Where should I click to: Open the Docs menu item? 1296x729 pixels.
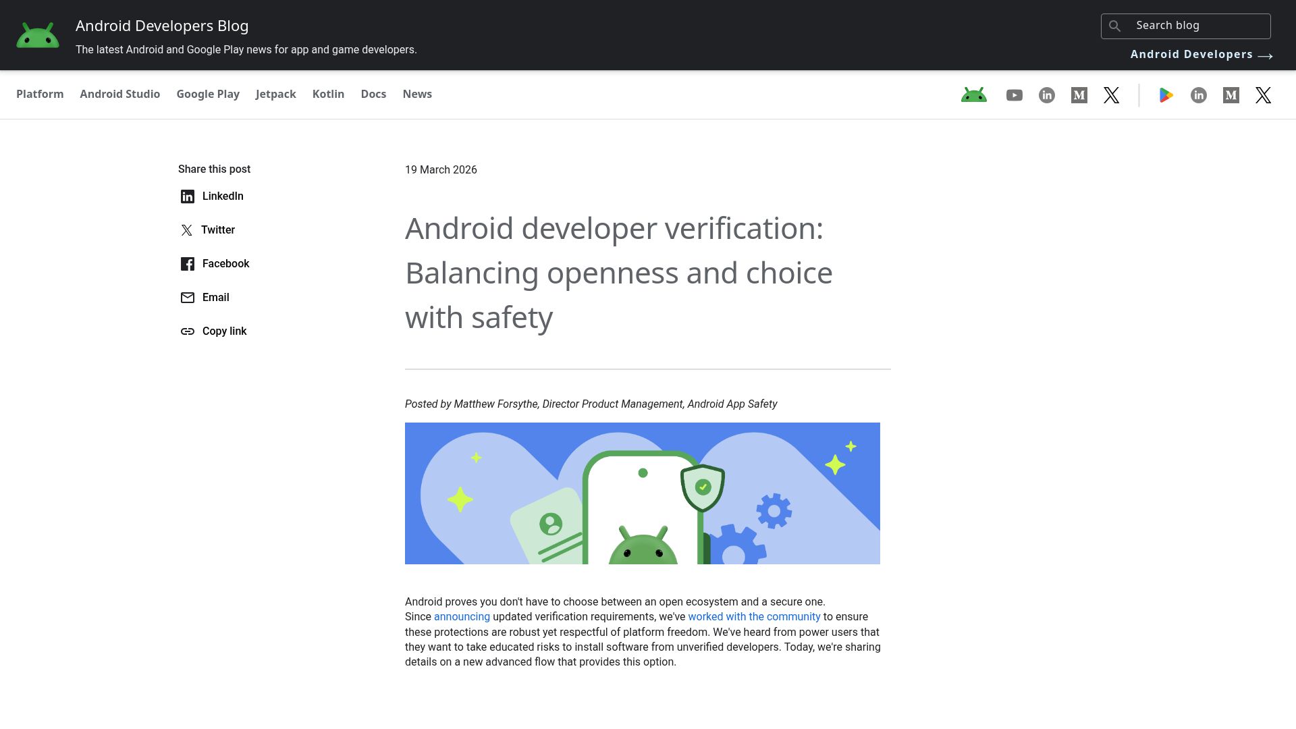[373, 94]
